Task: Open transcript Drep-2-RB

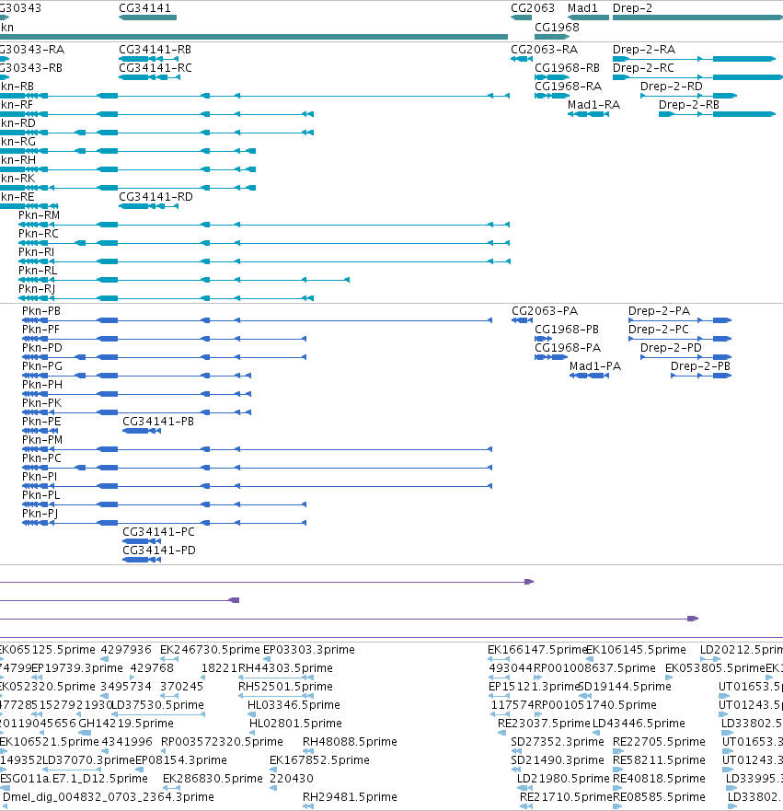Action: [689, 105]
